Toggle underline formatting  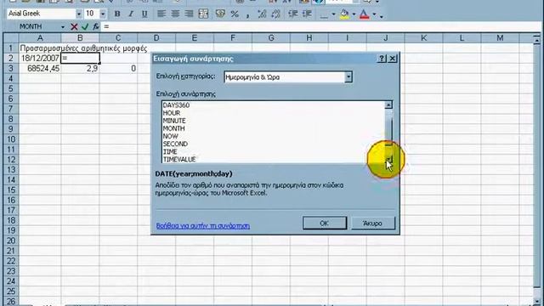coord(144,14)
